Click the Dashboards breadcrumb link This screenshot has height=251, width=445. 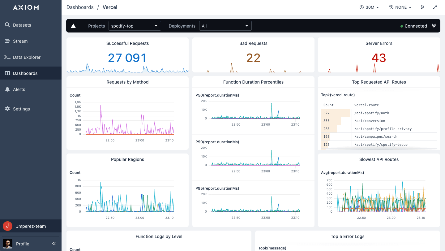(x=80, y=7)
